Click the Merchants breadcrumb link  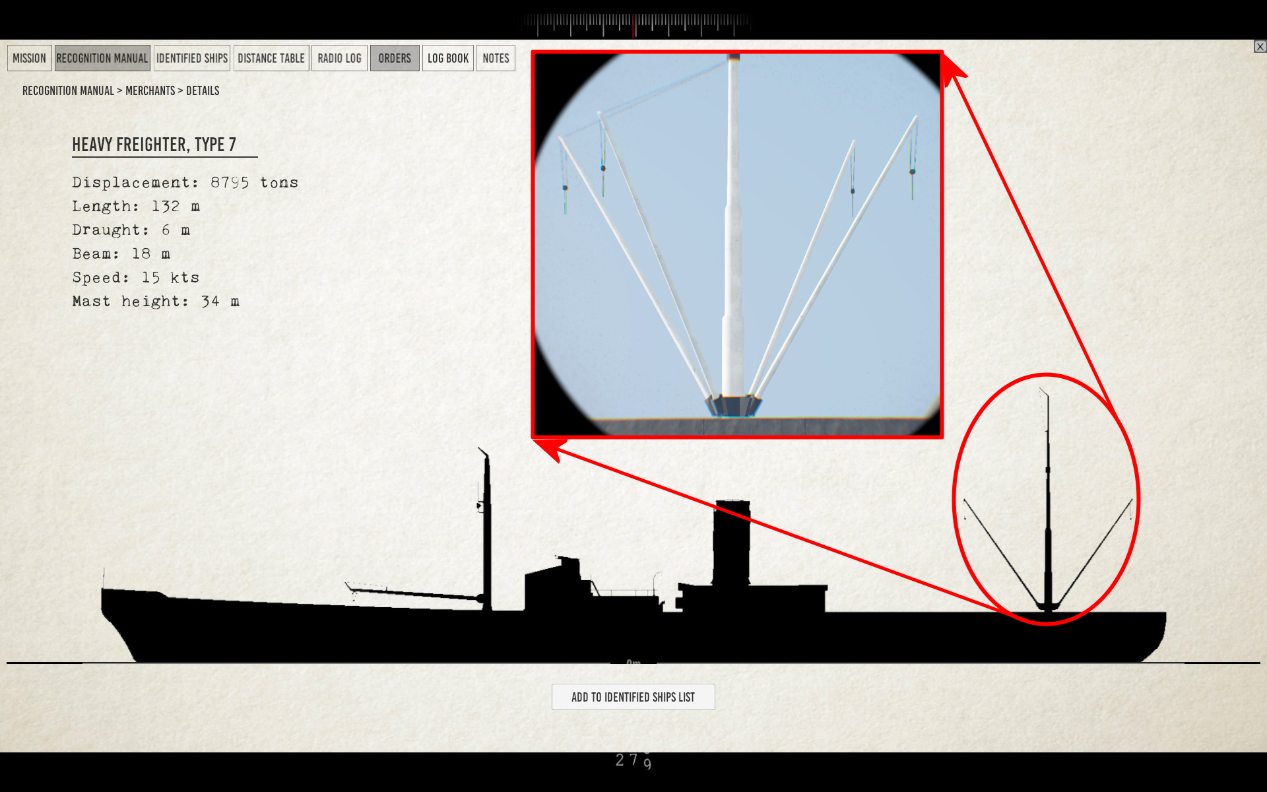150,90
